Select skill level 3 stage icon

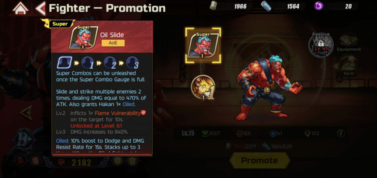pyautogui.click(x=132, y=63)
